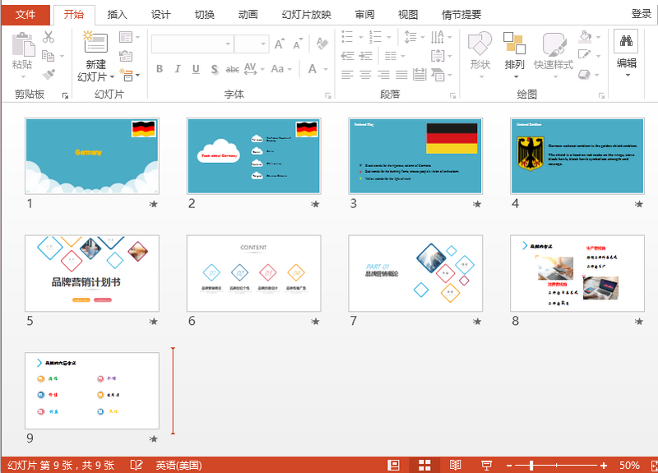Switch to the 幻灯片放映 tab
Image resolution: width=658 pixels, height=473 pixels.
click(306, 15)
